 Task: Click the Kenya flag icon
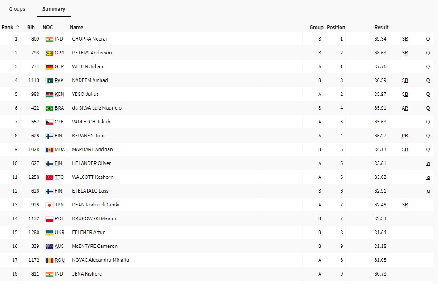click(x=49, y=95)
